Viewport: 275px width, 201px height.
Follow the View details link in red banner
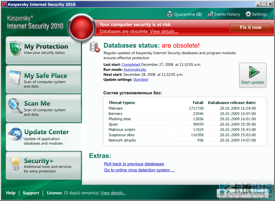click(164, 31)
